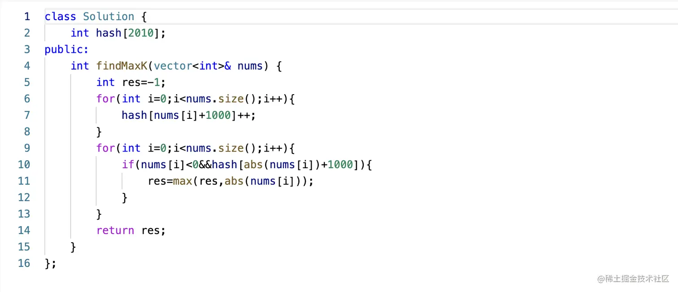Click the 'if(nums[i]<0&&hash' condition
The width and height of the screenshot is (678, 292).
pos(179,165)
